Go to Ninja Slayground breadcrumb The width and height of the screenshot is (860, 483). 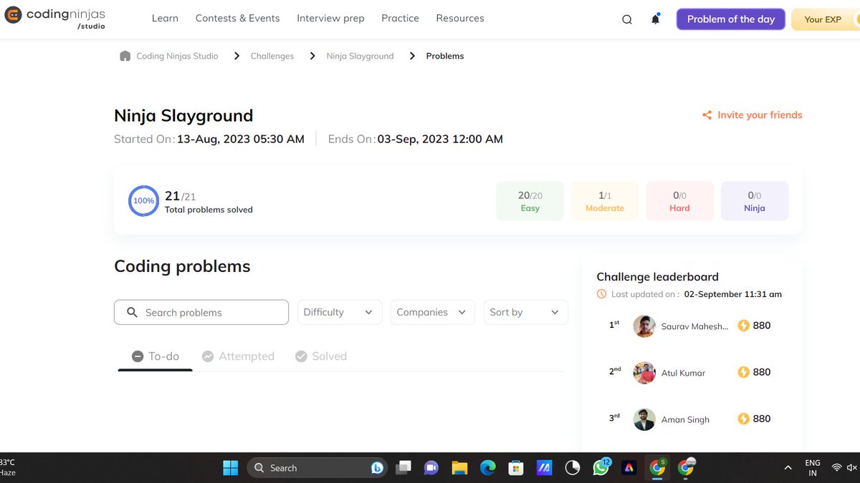click(360, 56)
